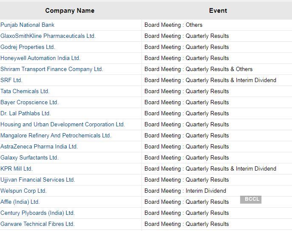This screenshot has width=292, height=231.
Task: Click the Company Name column header
Action: point(70,11)
